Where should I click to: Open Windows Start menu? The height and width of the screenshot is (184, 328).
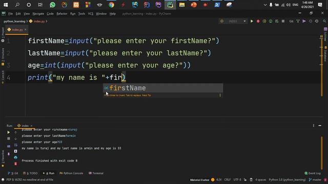click(x=6, y=5)
